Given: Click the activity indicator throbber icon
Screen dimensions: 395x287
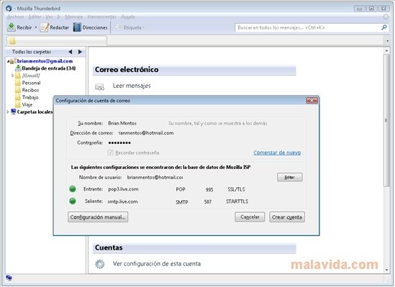Looking at the screenshot, I should pyautogui.click(x=386, y=17).
